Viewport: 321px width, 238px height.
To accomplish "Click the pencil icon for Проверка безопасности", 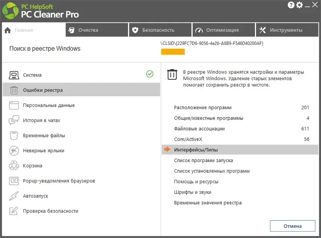I will [x=14, y=211].
